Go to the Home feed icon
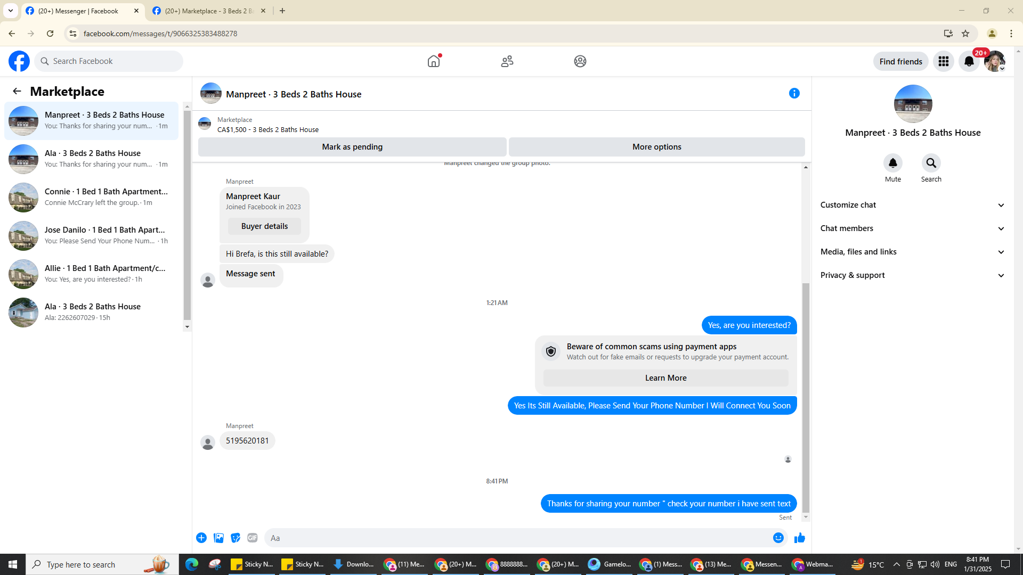This screenshot has height=575, width=1023. (434, 61)
